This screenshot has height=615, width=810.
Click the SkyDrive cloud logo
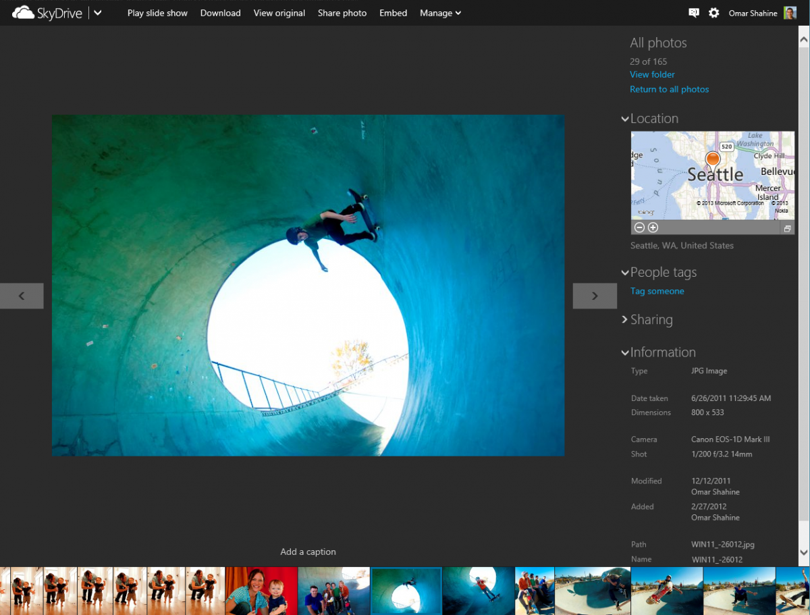[22, 12]
